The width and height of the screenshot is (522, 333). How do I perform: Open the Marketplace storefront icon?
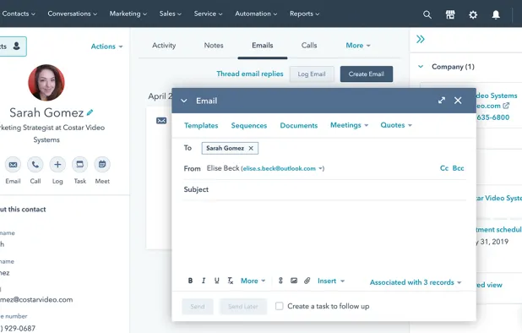tap(450, 14)
